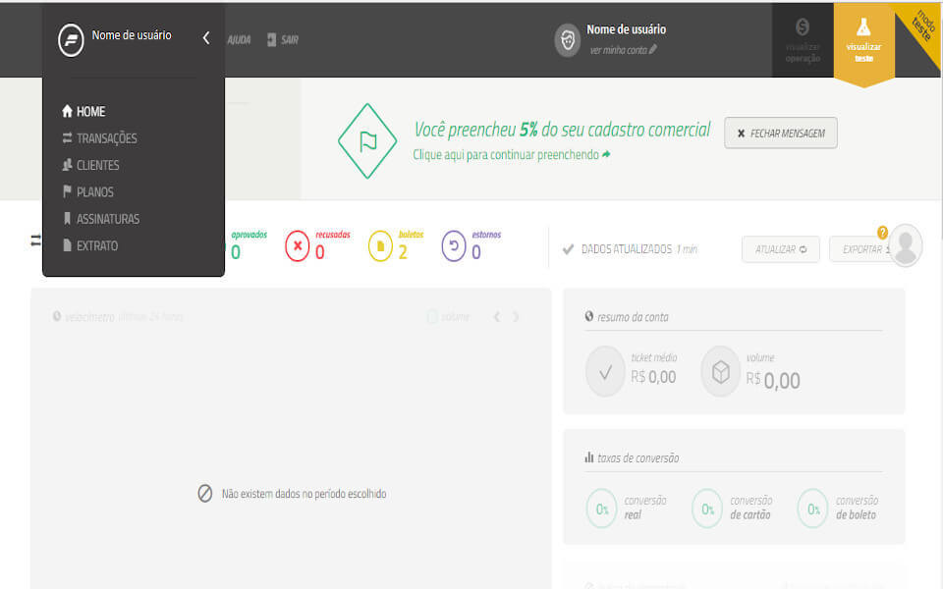Click the purple estornos refresh icon
The image size is (943, 589).
(x=454, y=246)
